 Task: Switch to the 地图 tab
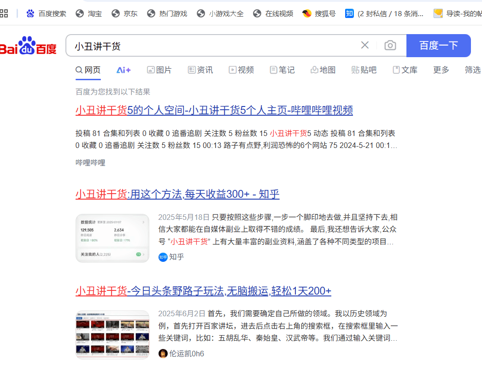(x=323, y=70)
